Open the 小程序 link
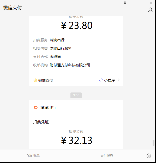Image resolution: width=156 pixels, height=163 pixels. [110, 80]
